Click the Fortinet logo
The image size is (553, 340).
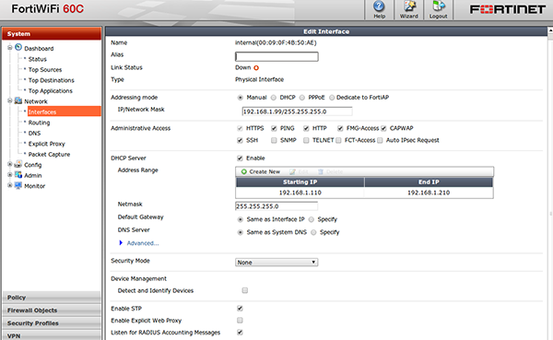coord(508,9)
